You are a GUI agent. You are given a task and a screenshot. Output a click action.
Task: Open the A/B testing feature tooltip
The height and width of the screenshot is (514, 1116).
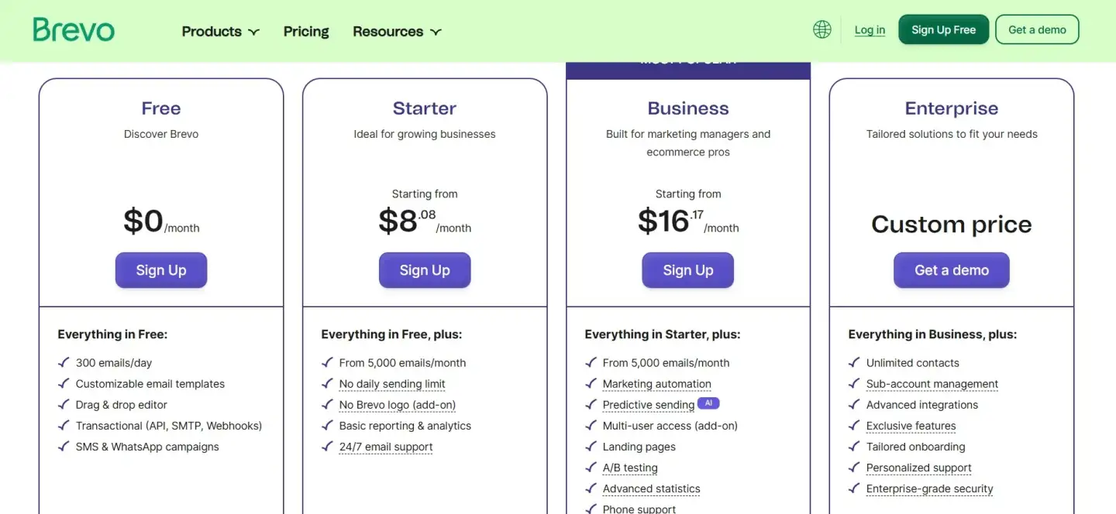coord(630,468)
